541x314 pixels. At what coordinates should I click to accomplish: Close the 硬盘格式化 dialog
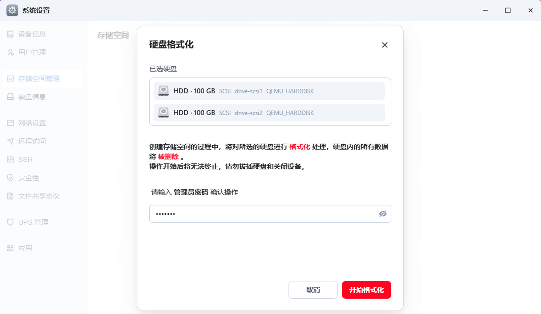pyautogui.click(x=385, y=45)
